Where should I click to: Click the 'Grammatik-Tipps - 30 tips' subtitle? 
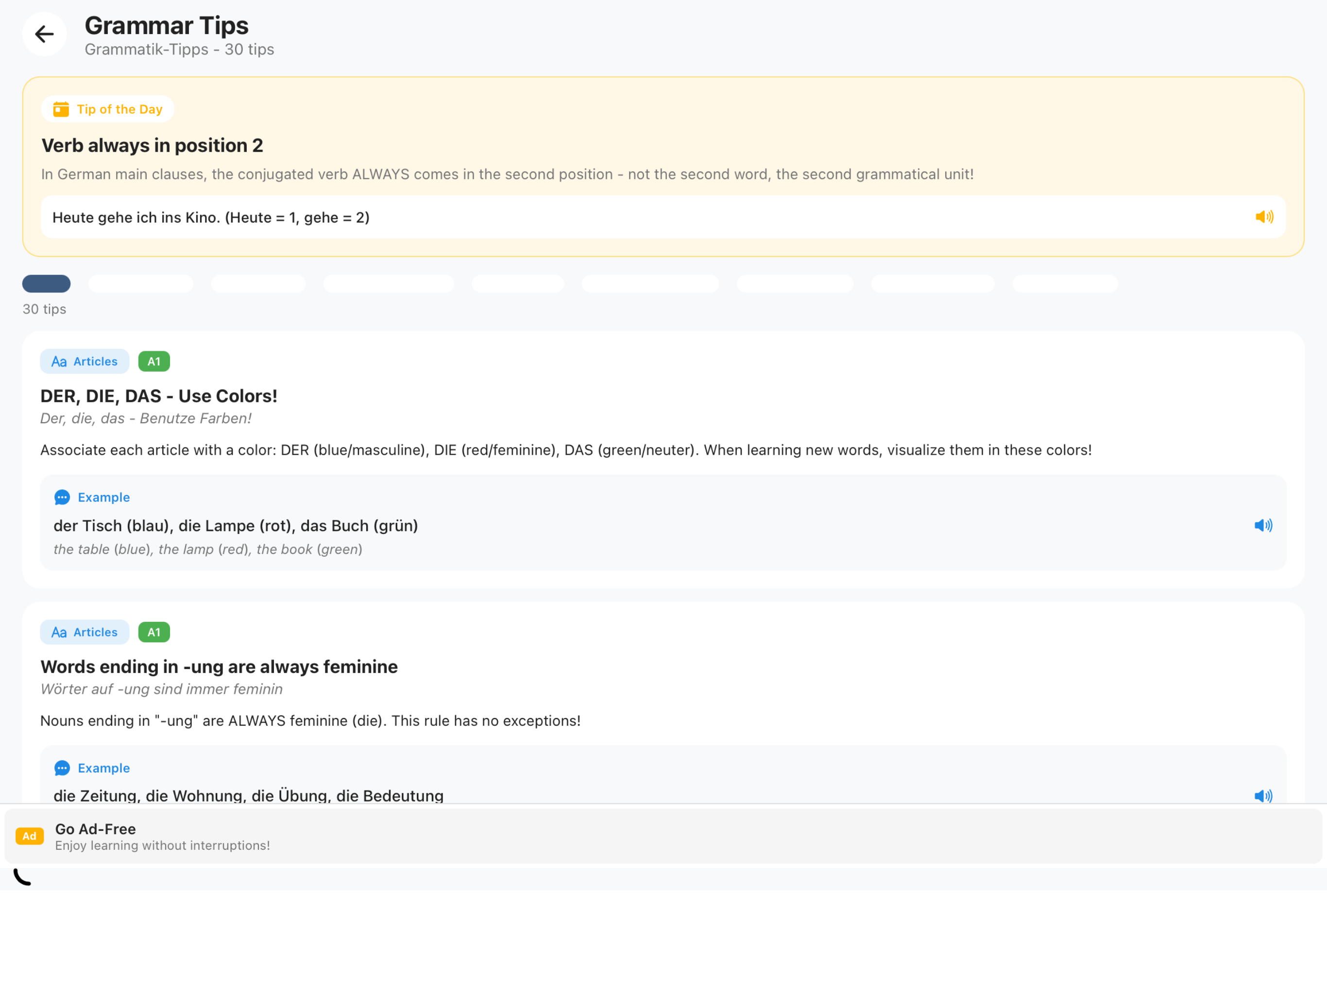pos(179,49)
